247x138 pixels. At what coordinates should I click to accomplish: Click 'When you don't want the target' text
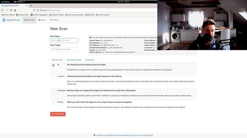100,102
